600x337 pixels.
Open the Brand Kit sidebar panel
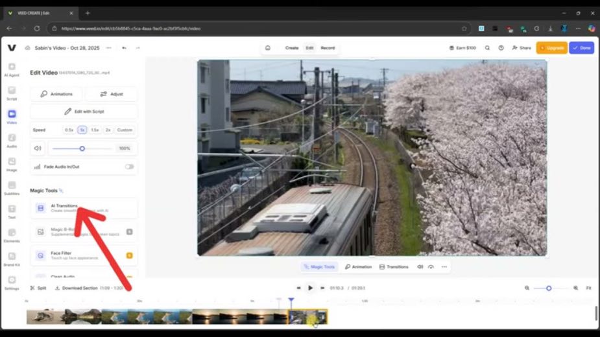[x=12, y=259]
